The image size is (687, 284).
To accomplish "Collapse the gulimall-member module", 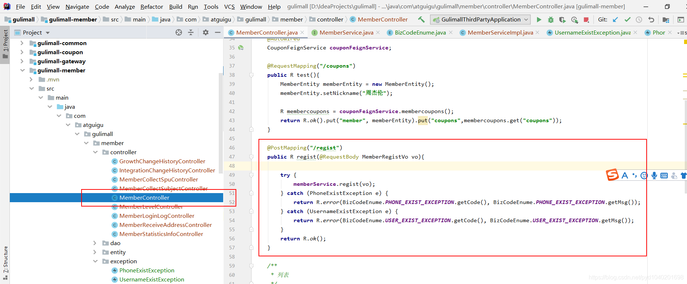I will click(x=22, y=70).
